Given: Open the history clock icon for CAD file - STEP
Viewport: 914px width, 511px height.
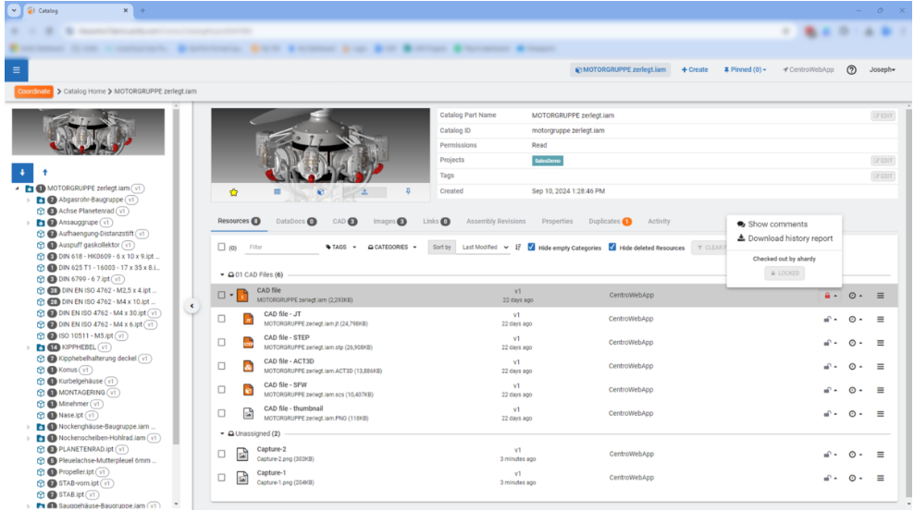Looking at the screenshot, I should pos(852,343).
